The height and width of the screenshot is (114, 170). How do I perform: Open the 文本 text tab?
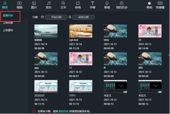pyautogui.click(x=63, y=5)
